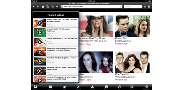Open the tabs/windows icon
The width and height of the screenshot is (183, 90).
pos(48,6)
